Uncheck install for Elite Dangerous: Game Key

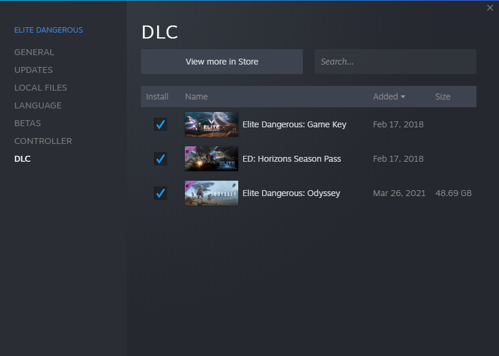click(x=161, y=124)
